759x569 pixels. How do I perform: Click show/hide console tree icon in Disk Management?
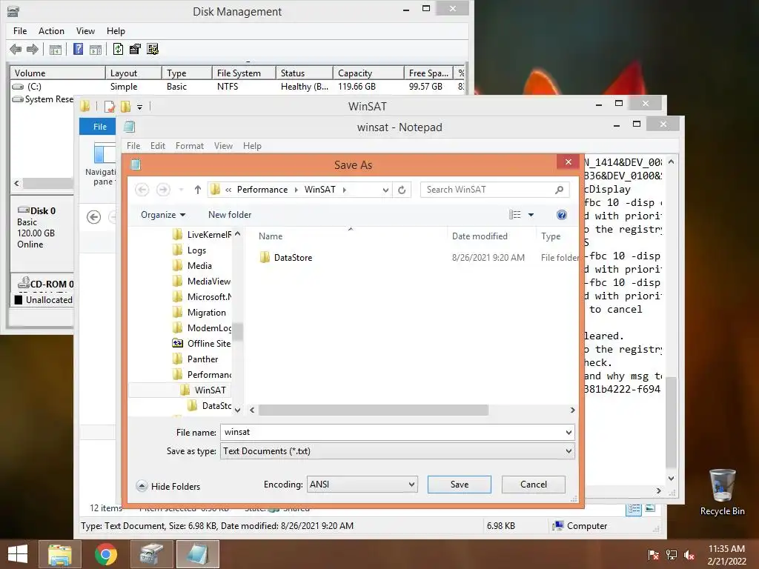point(56,50)
